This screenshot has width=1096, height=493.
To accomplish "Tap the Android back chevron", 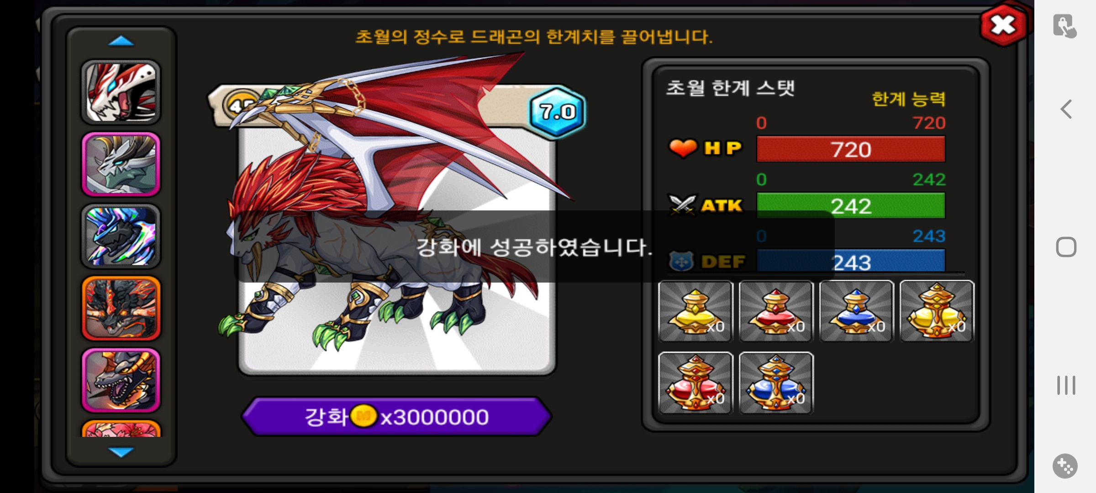I will click(x=1066, y=109).
